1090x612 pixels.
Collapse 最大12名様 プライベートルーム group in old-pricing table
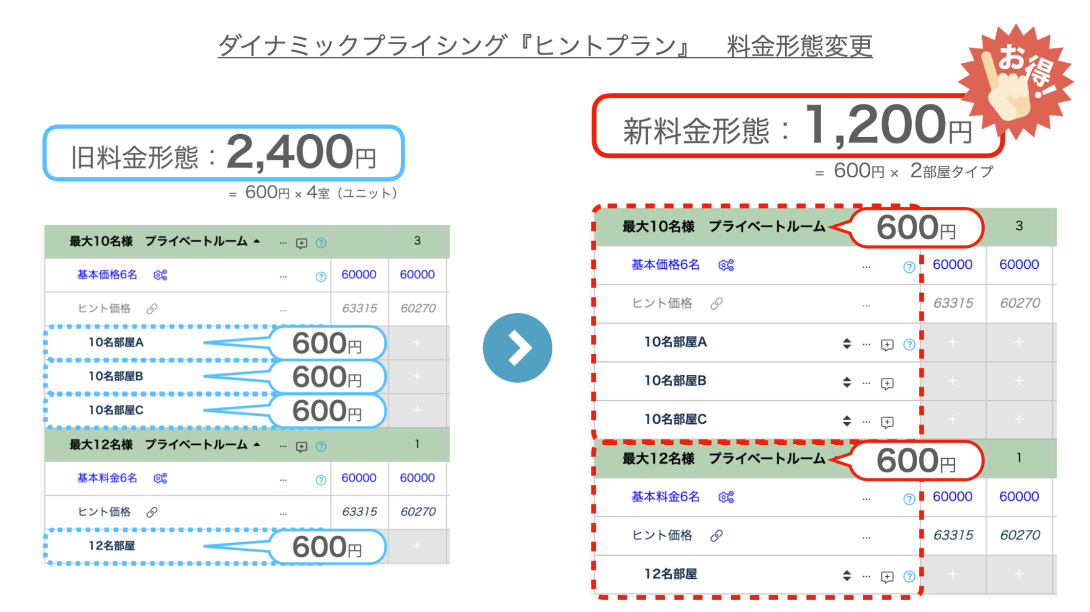257,445
